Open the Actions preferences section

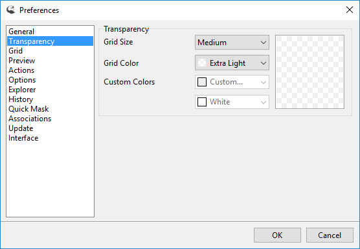pyautogui.click(x=50, y=70)
